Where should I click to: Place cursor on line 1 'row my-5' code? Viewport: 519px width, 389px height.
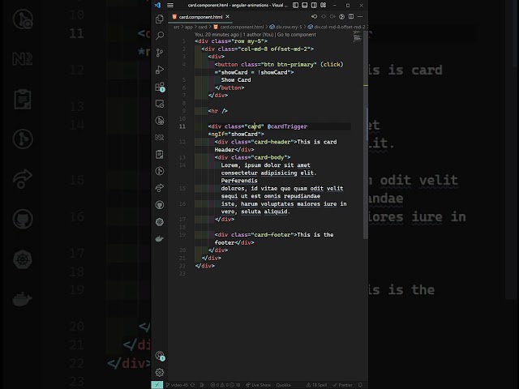click(x=247, y=41)
